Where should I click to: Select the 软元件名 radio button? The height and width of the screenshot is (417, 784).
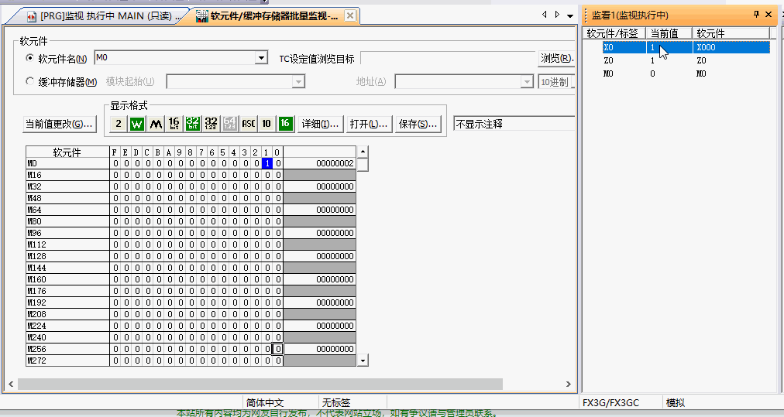click(30, 58)
